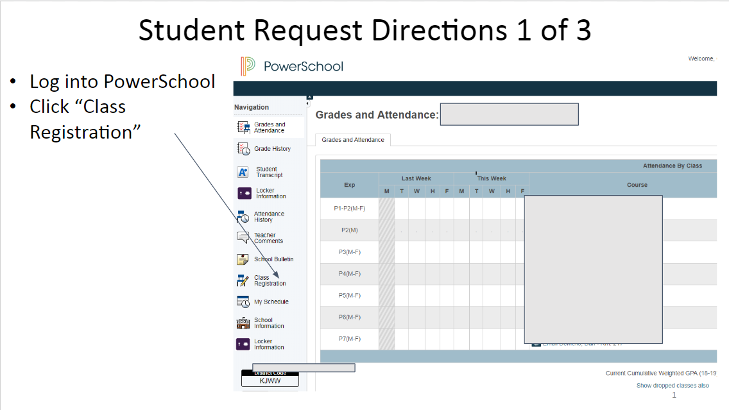Click the P2(M) period cell
729x410 pixels.
point(350,230)
